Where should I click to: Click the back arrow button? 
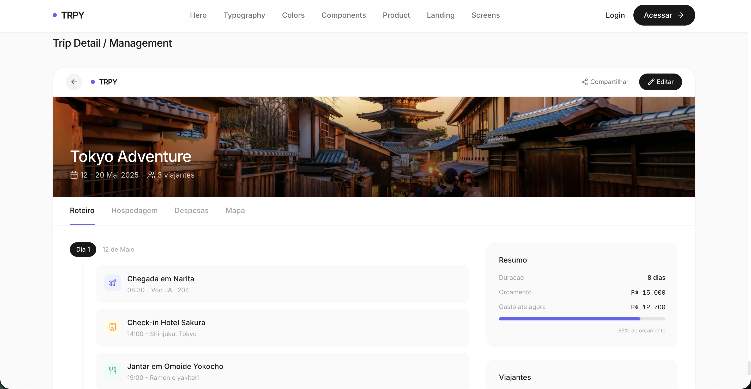(74, 82)
